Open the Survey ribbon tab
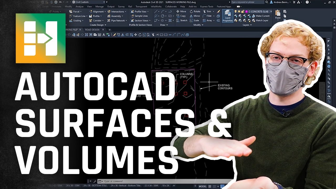 click(x=122, y=6)
